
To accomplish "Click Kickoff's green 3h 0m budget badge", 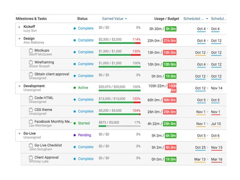I will [x=170, y=29].
